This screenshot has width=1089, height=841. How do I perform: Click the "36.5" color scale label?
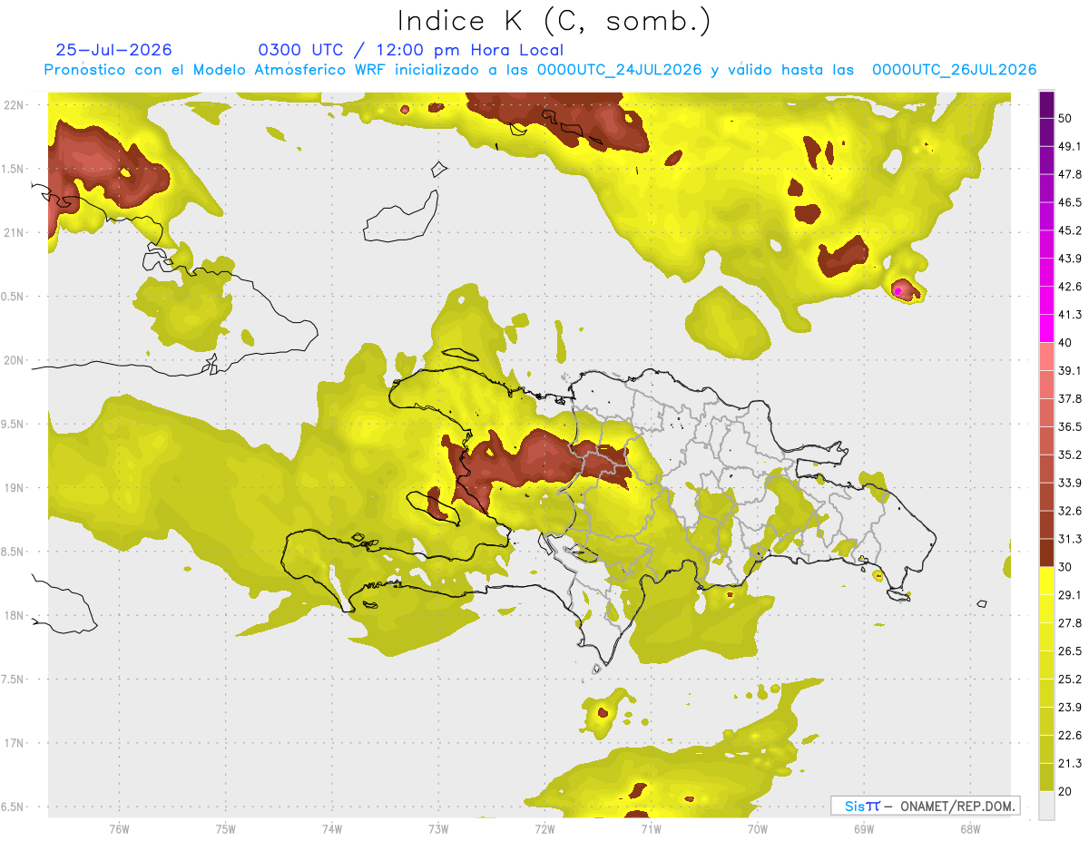pyautogui.click(x=1070, y=426)
